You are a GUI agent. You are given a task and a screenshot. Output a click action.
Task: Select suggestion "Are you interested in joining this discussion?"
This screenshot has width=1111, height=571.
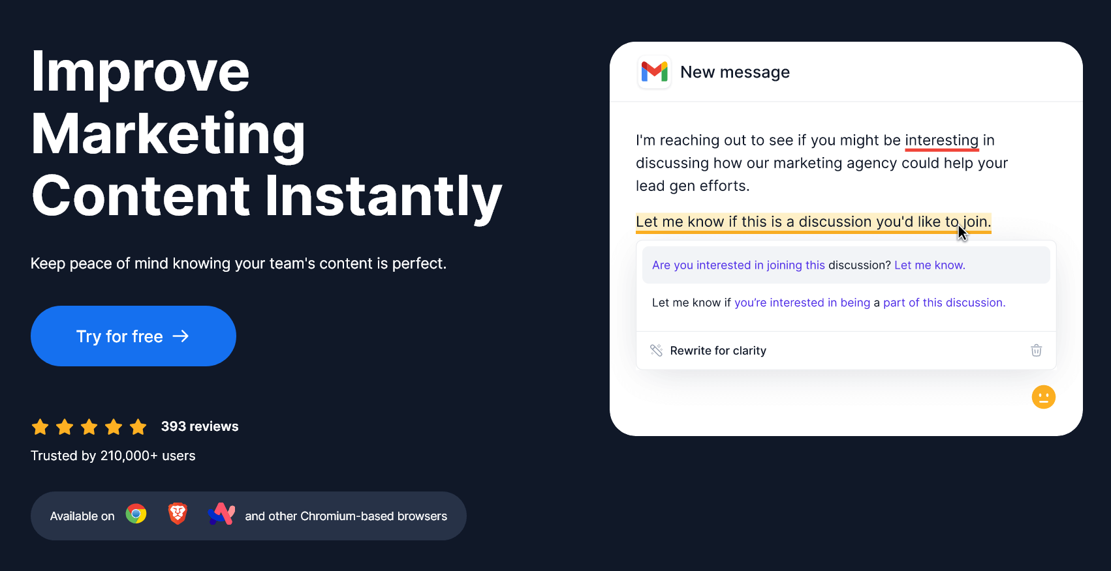[808, 265]
